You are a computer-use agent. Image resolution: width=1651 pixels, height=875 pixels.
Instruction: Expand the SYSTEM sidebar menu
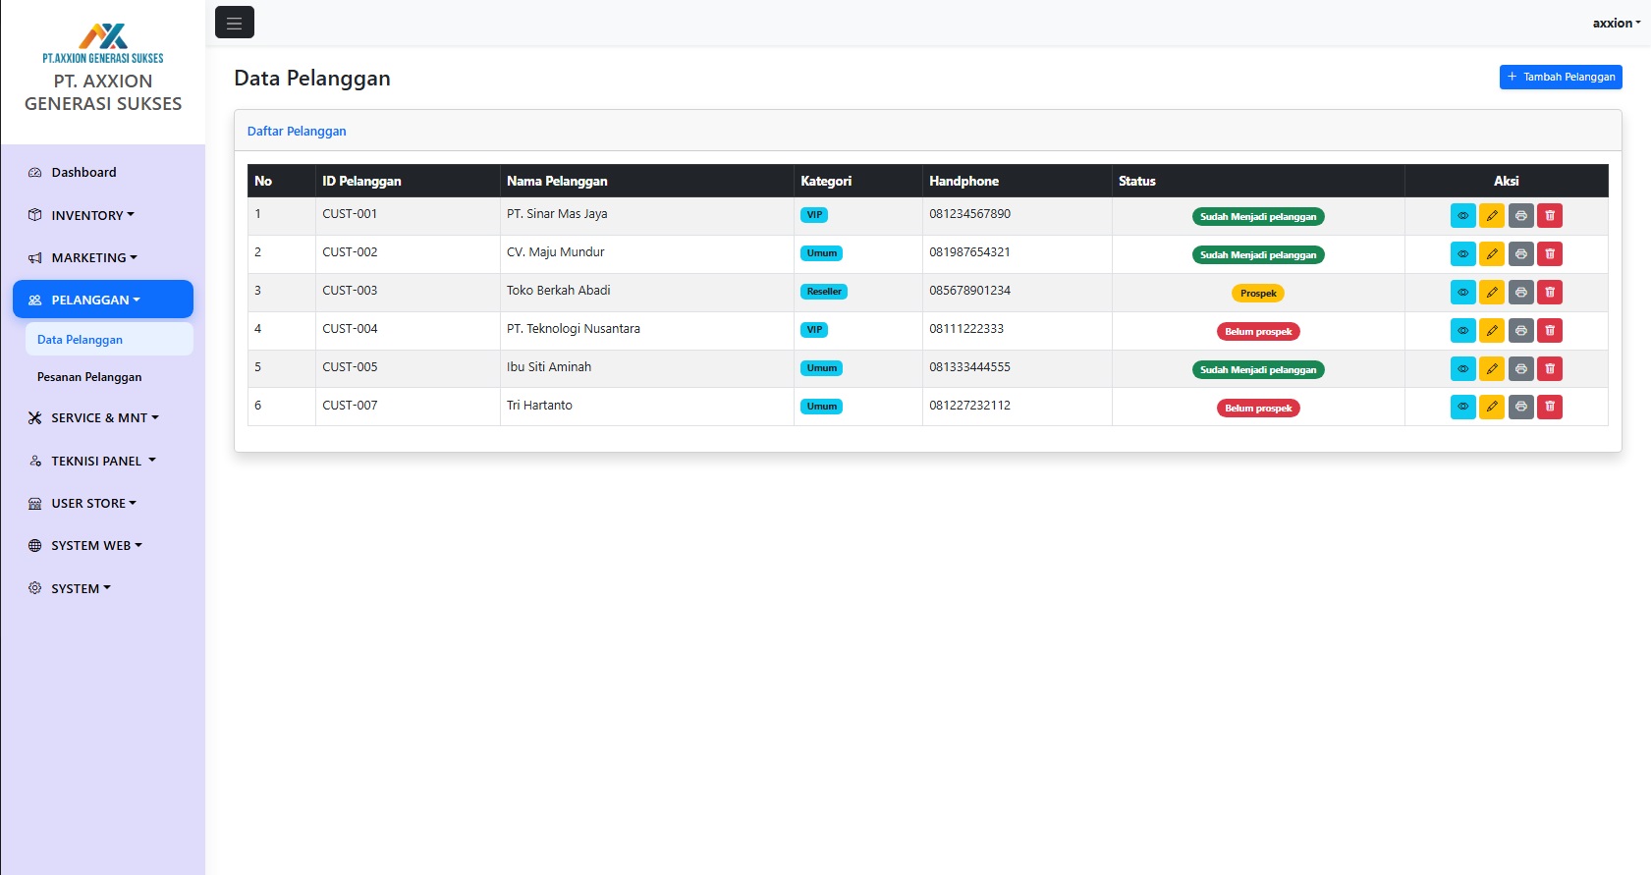[103, 588]
